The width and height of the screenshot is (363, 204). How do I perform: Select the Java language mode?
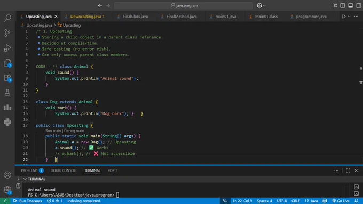click(311, 201)
